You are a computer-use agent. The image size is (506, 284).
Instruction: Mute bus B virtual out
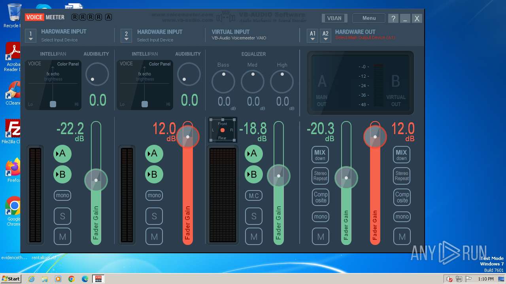(x=402, y=237)
